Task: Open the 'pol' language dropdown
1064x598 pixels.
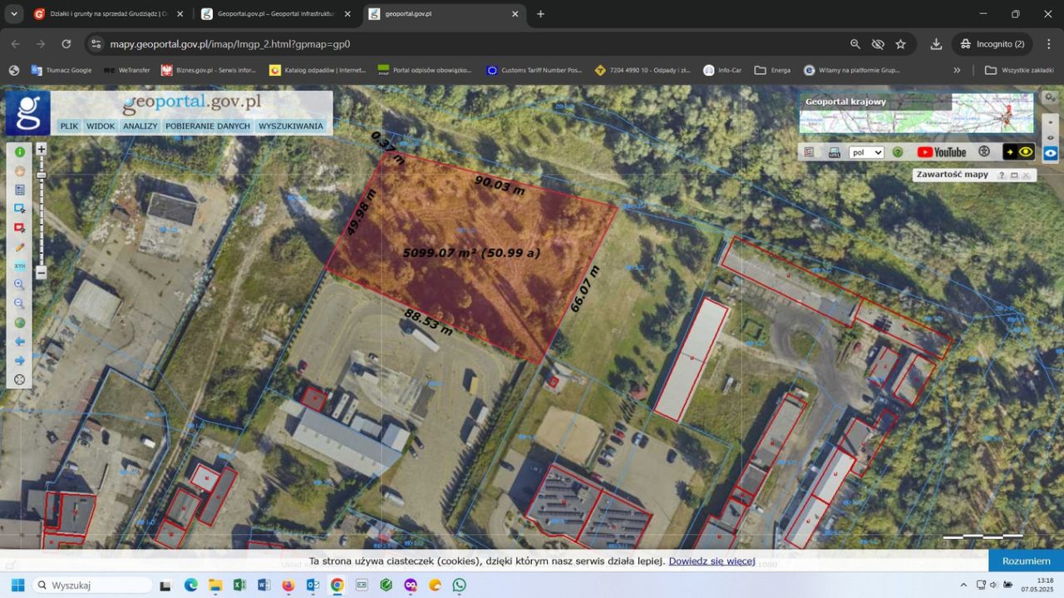Action: pyautogui.click(x=866, y=153)
